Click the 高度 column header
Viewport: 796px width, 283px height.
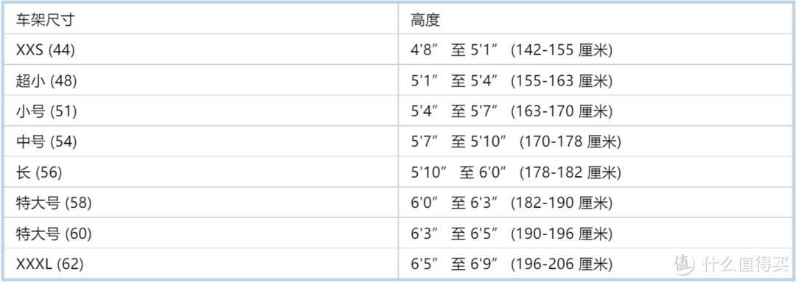click(x=595, y=18)
